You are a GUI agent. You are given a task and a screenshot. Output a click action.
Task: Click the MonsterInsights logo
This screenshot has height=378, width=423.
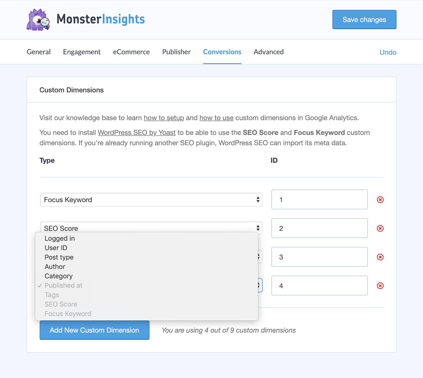[85, 19]
